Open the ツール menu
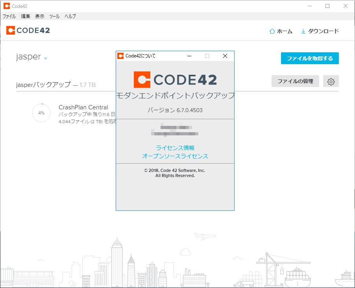The height and width of the screenshot is (288, 355). coord(54,16)
